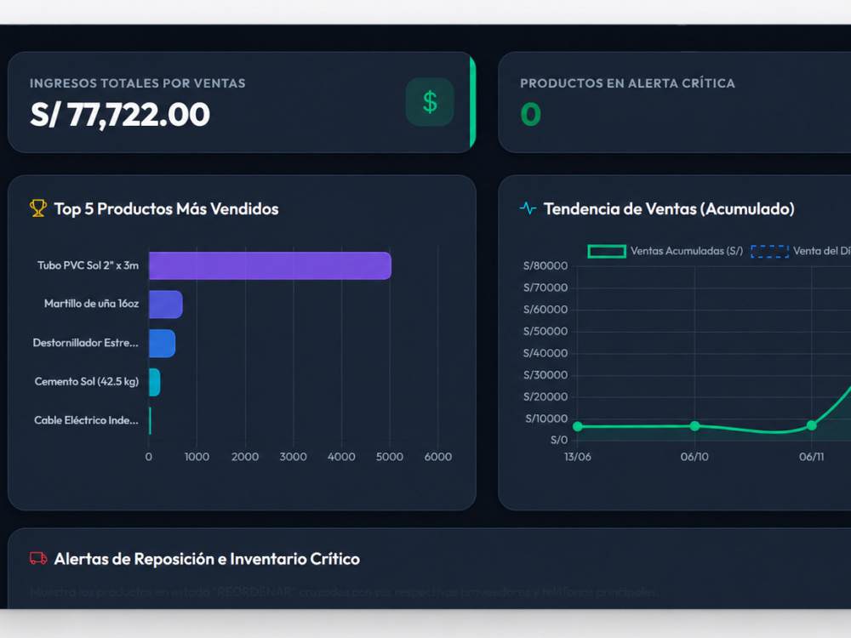The image size is (851, 638).
Task: Select the blue Destornillador Estre... bar
Action: pyautogui.click(x=162, y=344)
